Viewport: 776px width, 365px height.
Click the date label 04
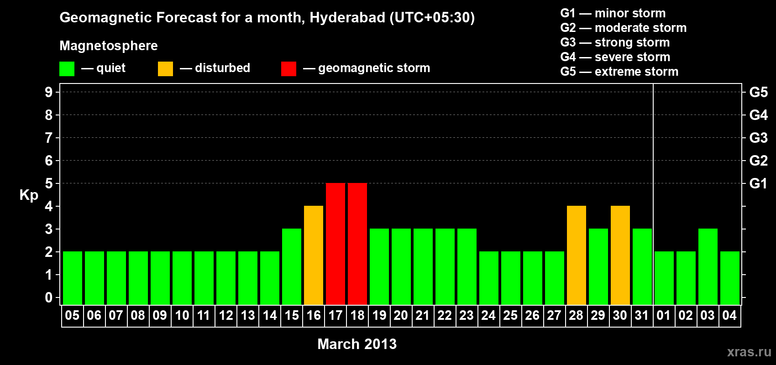click(729, 315)
